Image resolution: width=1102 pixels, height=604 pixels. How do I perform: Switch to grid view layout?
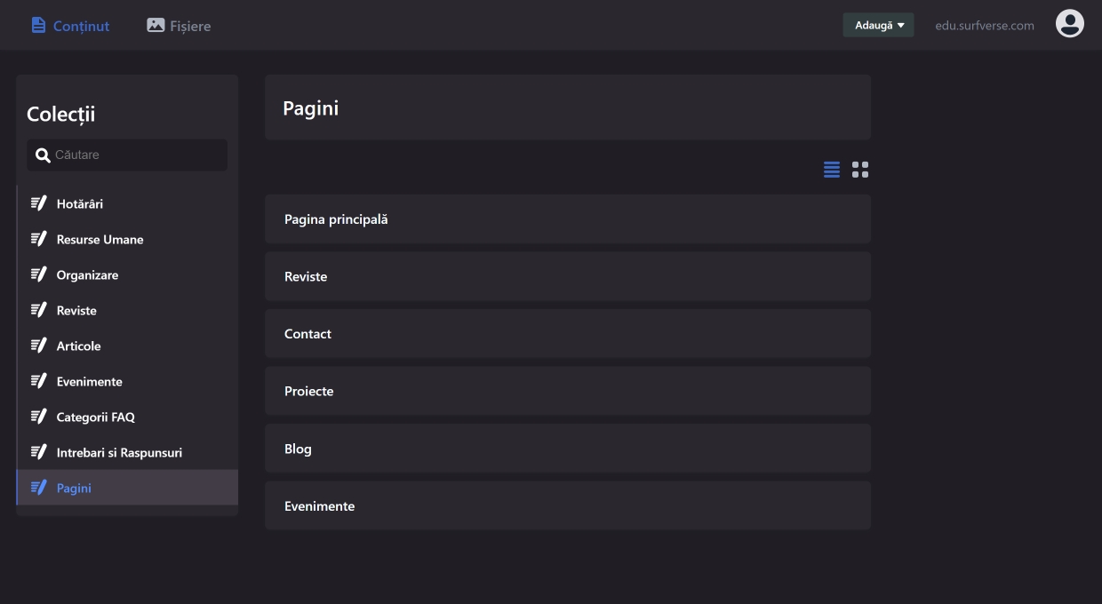[859, 169]
